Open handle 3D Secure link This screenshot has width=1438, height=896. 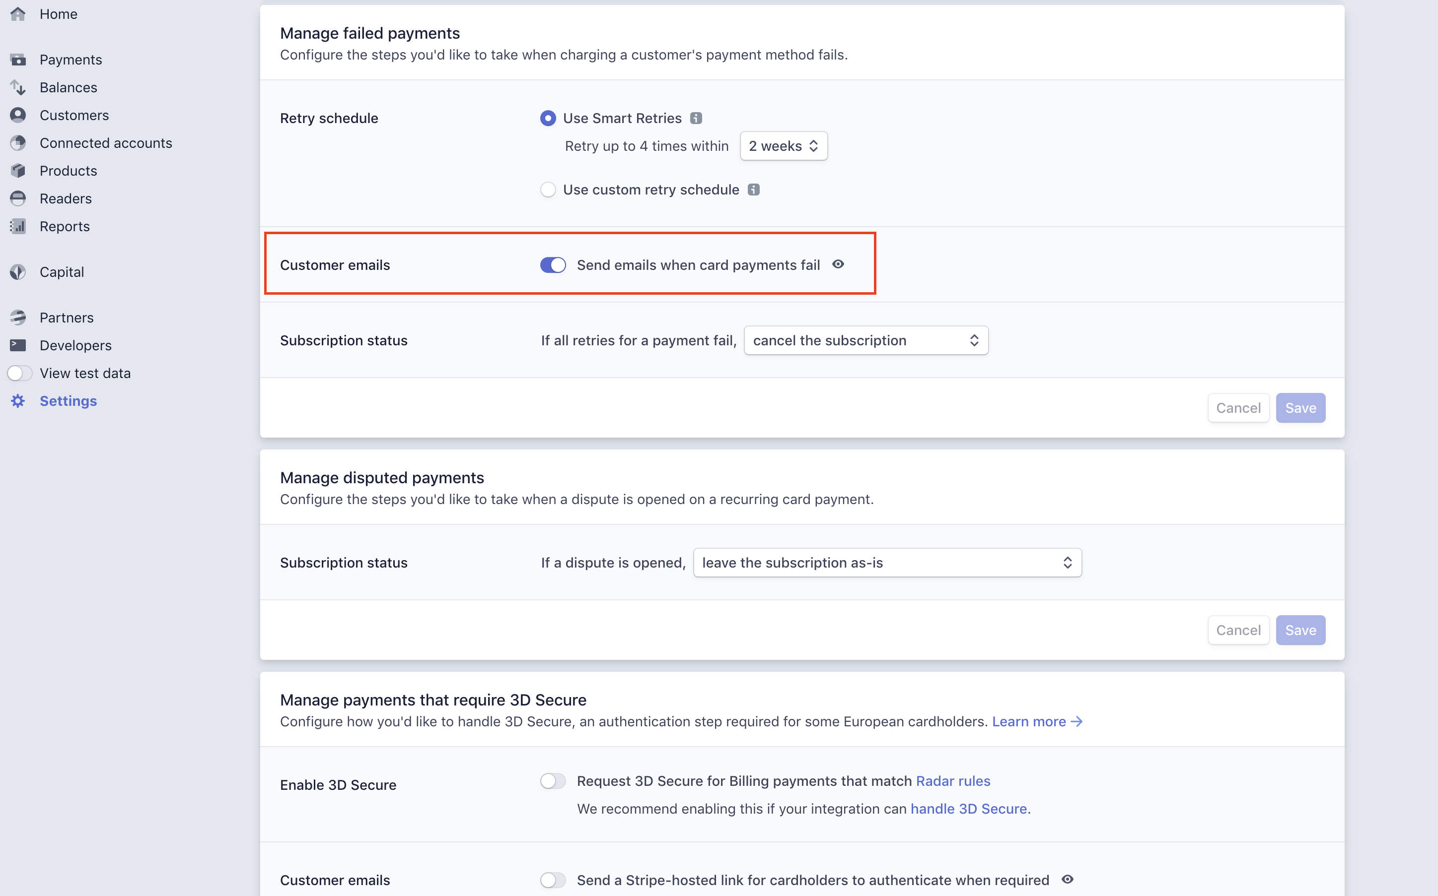[968, 809]
